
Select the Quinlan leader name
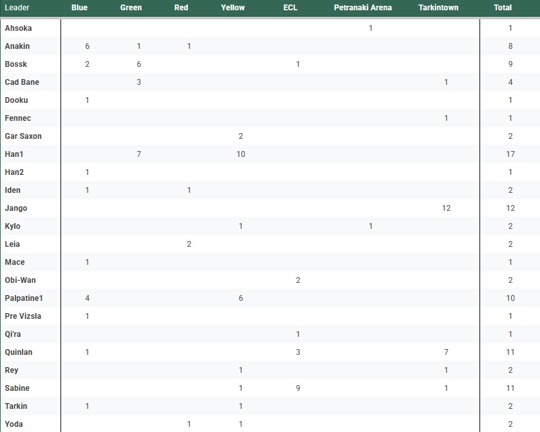pyautogui.click(x=19, y=352)
